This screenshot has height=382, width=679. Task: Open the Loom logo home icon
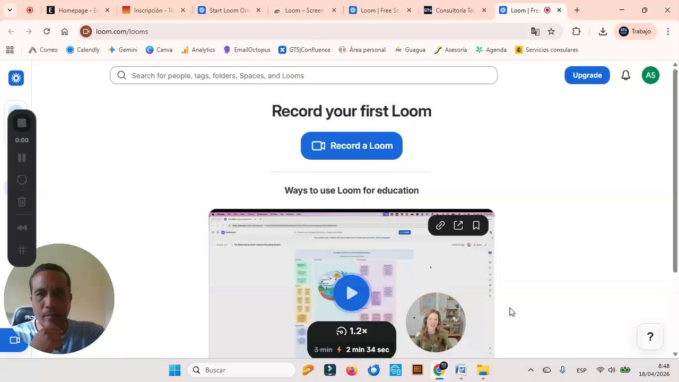pyautogui.click(x=16, y=78)
